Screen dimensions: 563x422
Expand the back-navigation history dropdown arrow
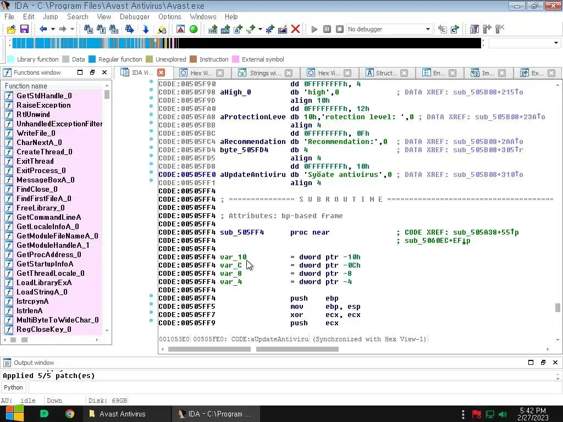tap(53, 29)
